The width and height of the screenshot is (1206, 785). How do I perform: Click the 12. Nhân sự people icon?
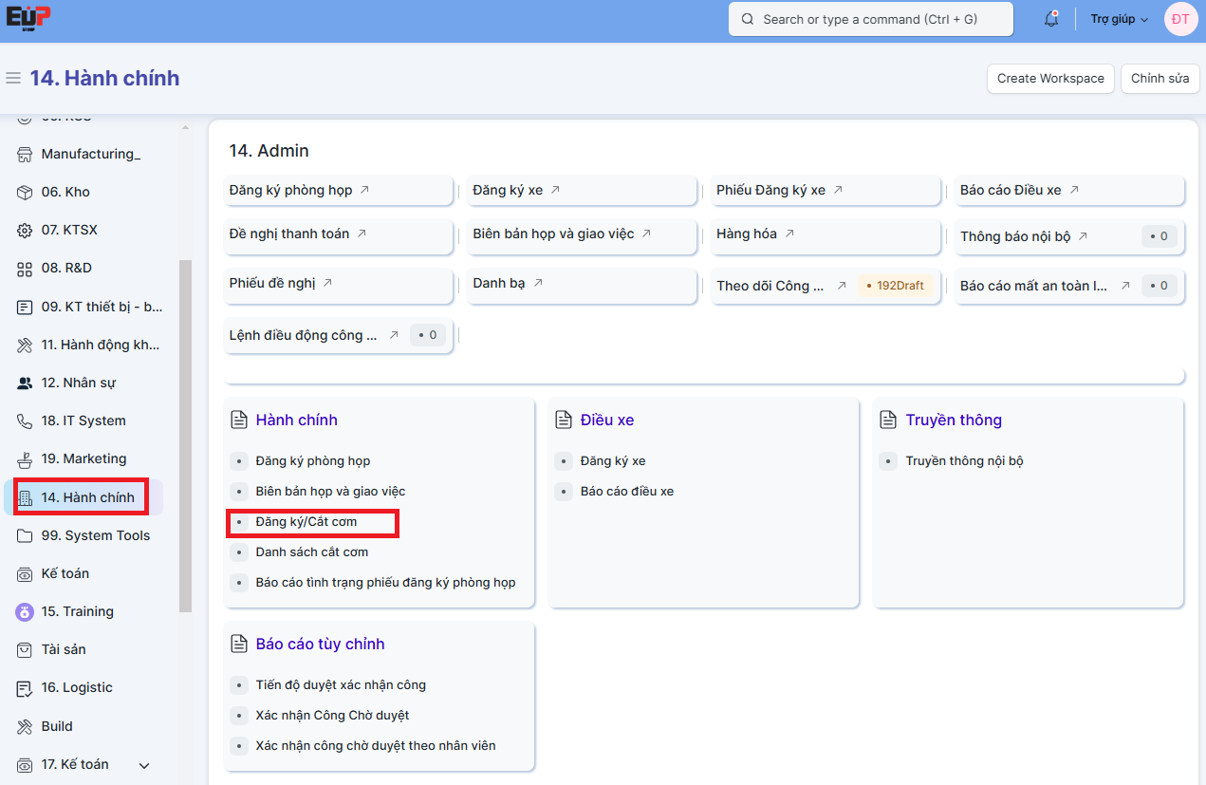click(x=25, y=383)
